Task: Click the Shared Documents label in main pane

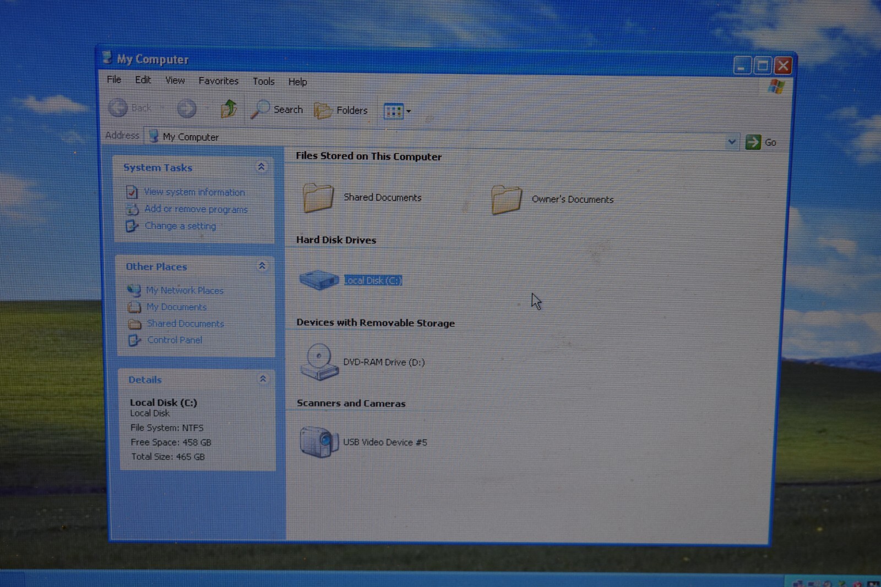Action: point(382,198)
